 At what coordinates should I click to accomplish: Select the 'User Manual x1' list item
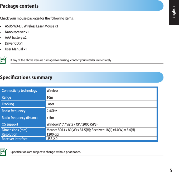click(x=16, y=49)
